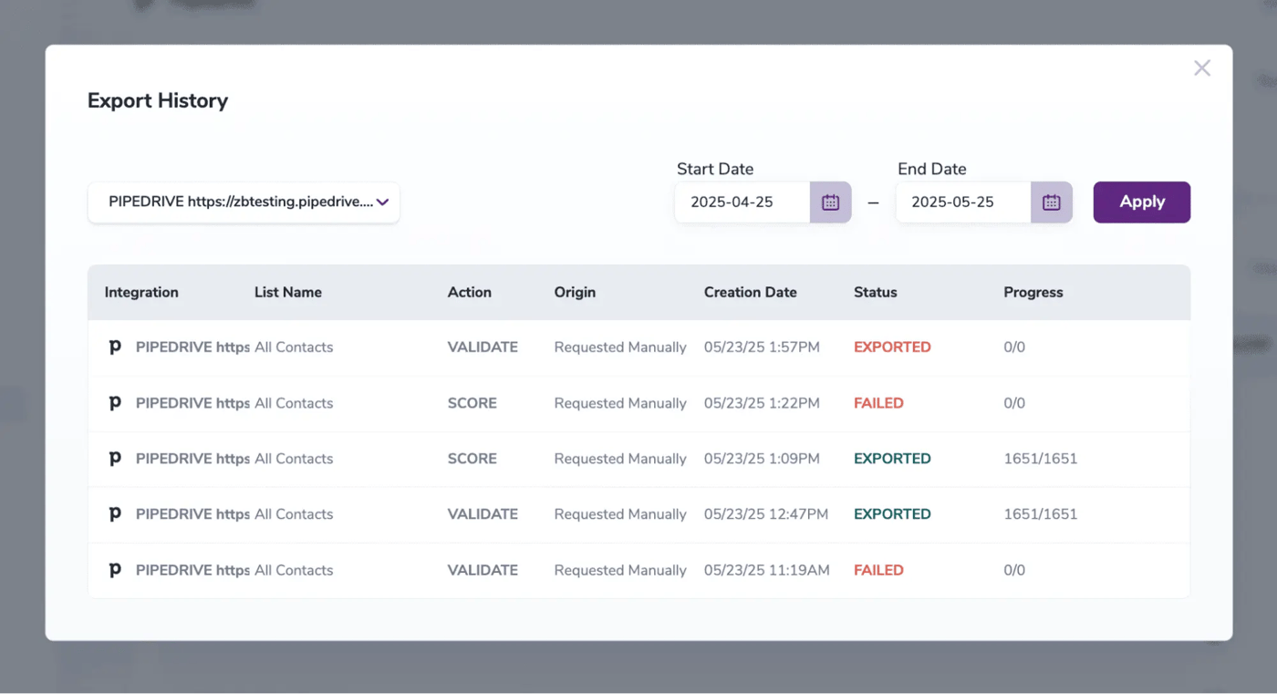Open the End Date calendar picker
1277x694 pixels.
(1051, 202)
